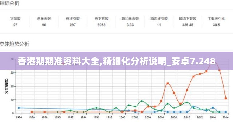Click the 发文量 y-axis title

6,86
